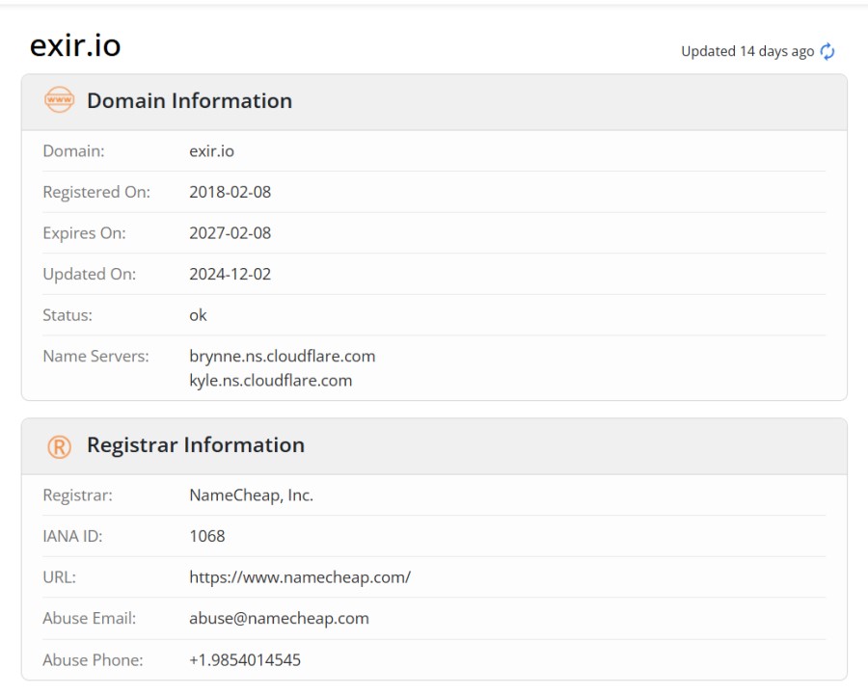Click the abuse phone number +1.9854014545
Viewport: 868px width, 695px height.
tap(245, 660)
